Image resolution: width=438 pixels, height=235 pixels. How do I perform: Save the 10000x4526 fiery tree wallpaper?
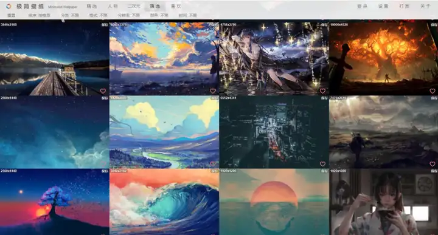coord(434,25)
